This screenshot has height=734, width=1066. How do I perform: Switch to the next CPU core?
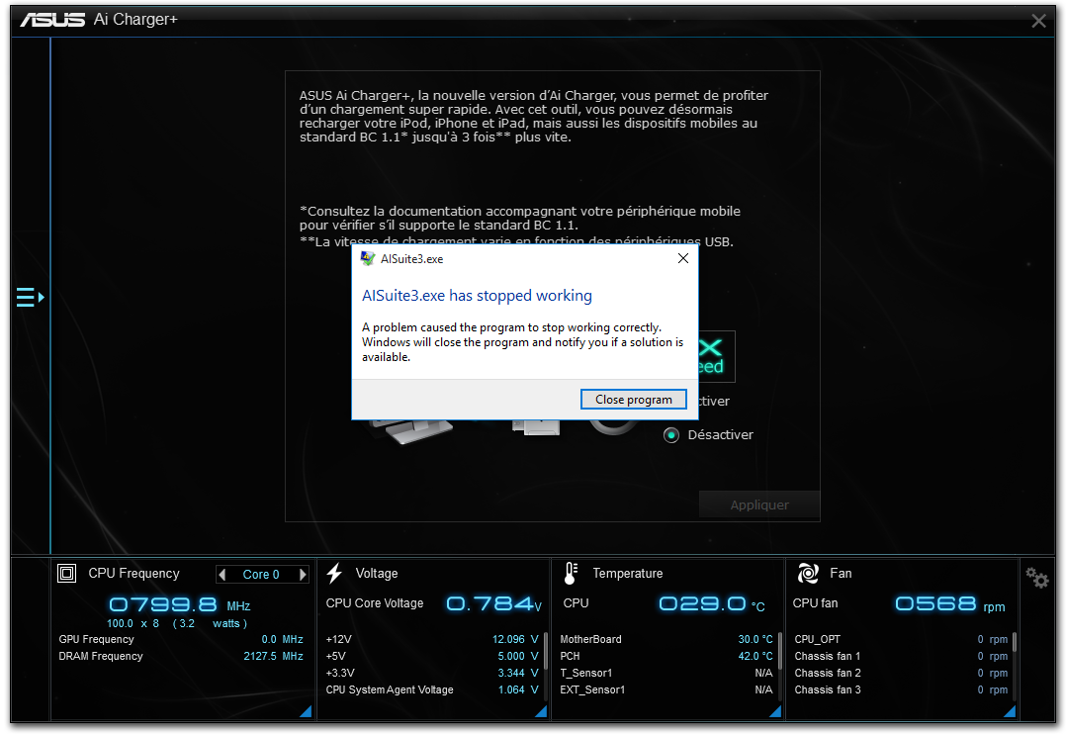[303, 575]
